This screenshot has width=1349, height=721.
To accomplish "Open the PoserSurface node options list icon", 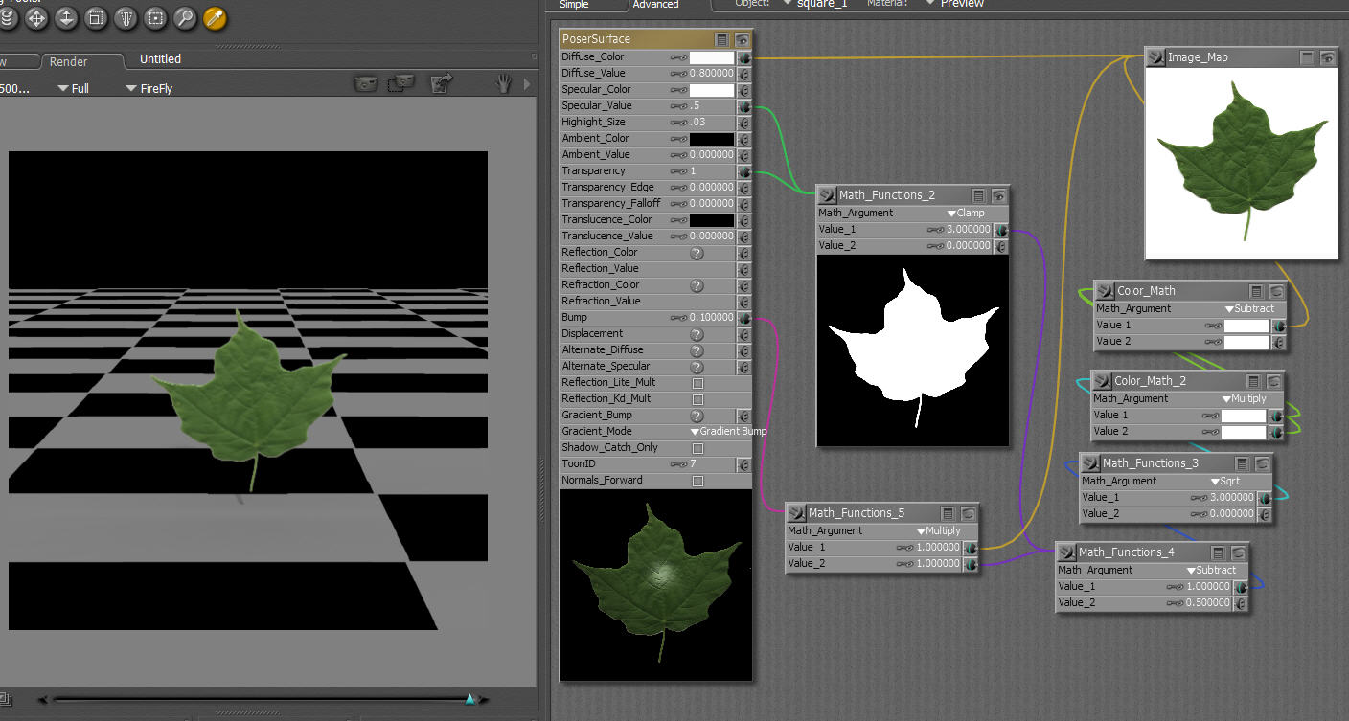I will tap(722, 39).
